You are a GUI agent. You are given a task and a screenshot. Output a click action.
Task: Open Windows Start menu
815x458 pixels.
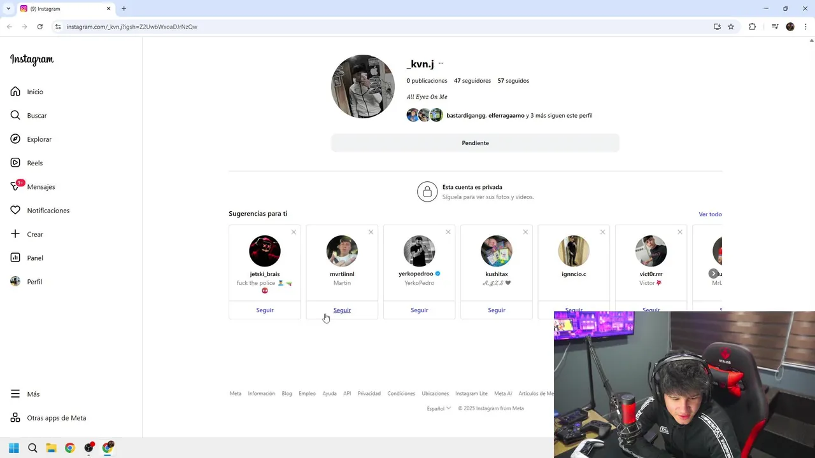click(x=14, y=448)
